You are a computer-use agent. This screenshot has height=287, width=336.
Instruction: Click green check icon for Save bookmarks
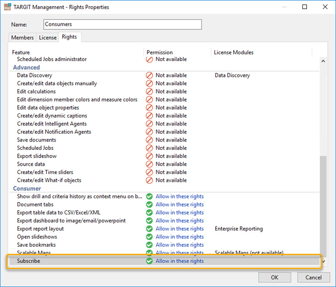click(149, 245)
